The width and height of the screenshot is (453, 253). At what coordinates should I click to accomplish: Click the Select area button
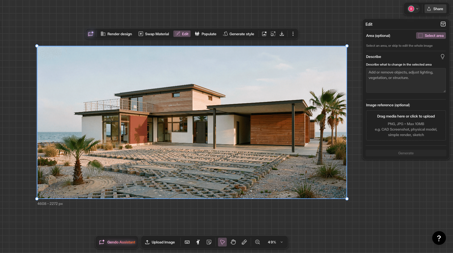tap(431, 36)
